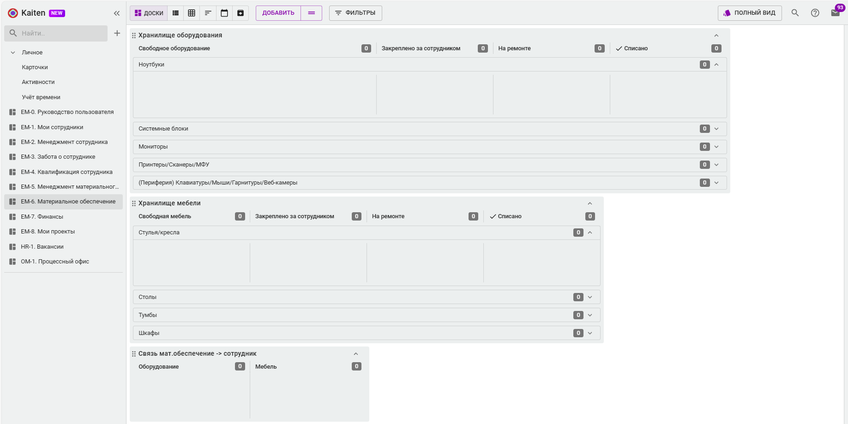This screenshot has height=424, width=848.
Task: Collapse the Хранилище оборудования board
Action: click(x=716, y=36)
